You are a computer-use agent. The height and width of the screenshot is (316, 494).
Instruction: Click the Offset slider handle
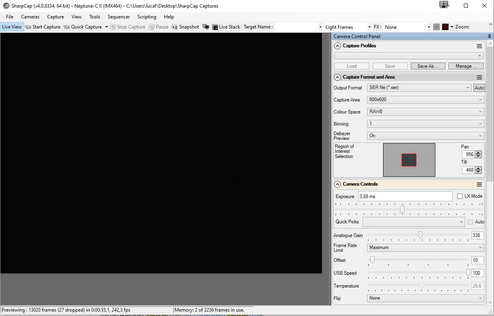[372, 260]
